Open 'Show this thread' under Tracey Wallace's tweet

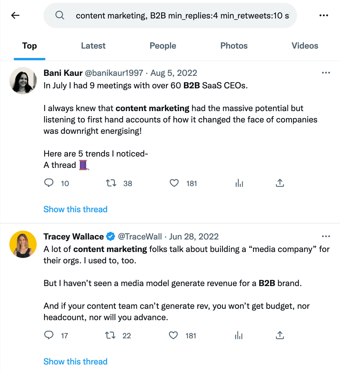(75, 361)
